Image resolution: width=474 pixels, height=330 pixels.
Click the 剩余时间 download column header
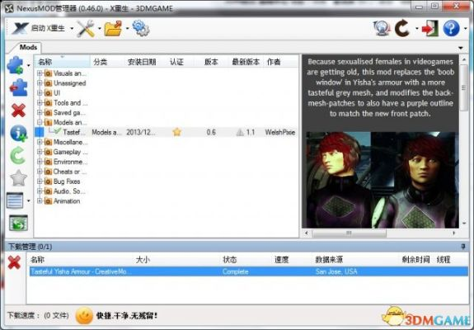point(415,260)
